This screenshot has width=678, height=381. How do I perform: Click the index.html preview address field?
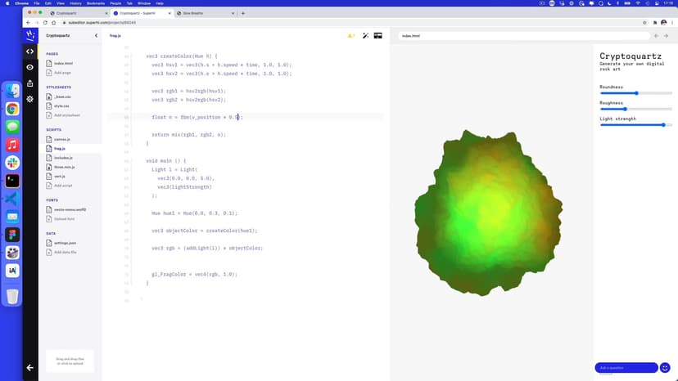coord(524,36)
